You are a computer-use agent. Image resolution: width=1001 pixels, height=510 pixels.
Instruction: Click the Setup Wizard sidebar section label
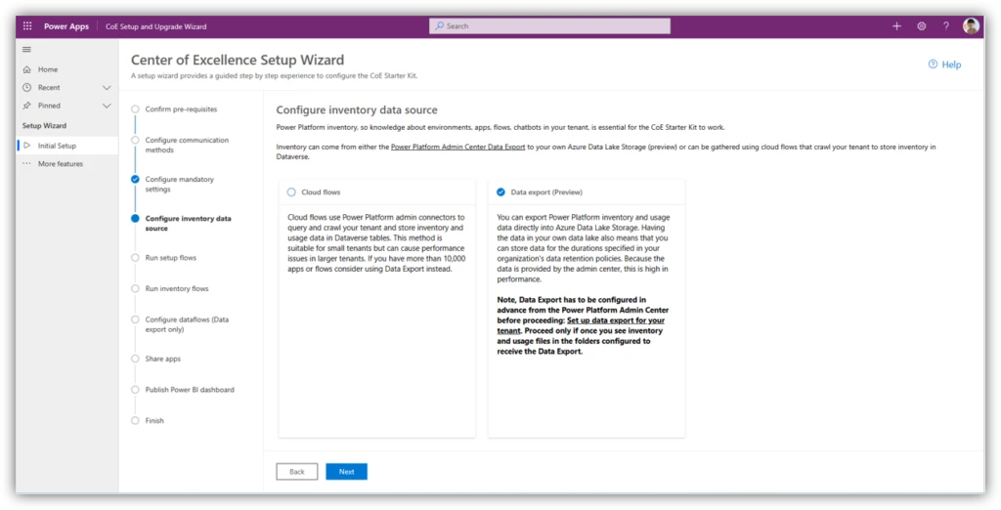(x=44, y=126)
